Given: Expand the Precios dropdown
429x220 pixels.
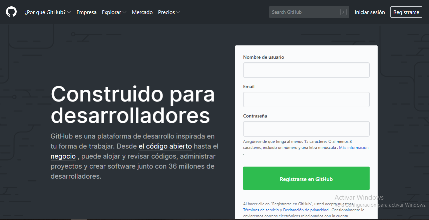Looking at the screenshot, I should tap(168, 12).
